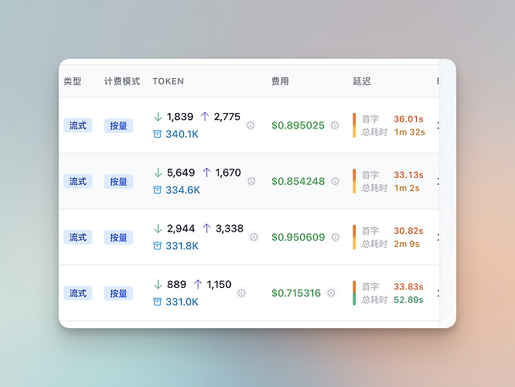Click input token count 1,839
This screenshot has width=515, height=387.
point(180,117)
